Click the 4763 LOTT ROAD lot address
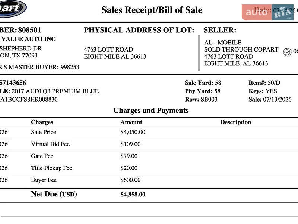 point(108,50)
